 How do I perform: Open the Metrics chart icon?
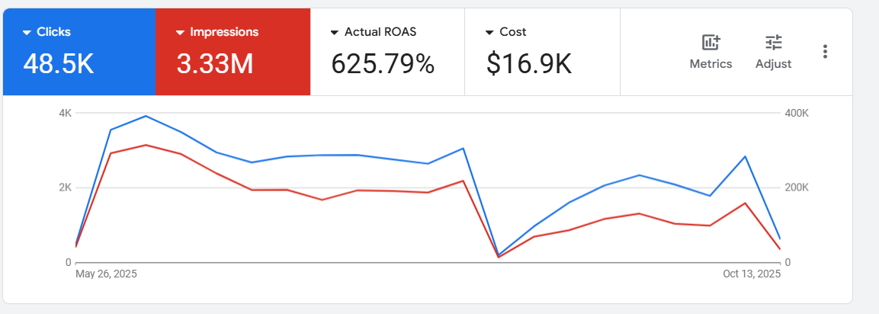point(711,42)
